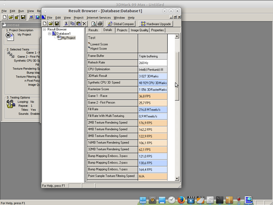The image size is (273, 205).
Task: Switch to the Details tab
Action: pyautogui.click(x=107, y=30)
